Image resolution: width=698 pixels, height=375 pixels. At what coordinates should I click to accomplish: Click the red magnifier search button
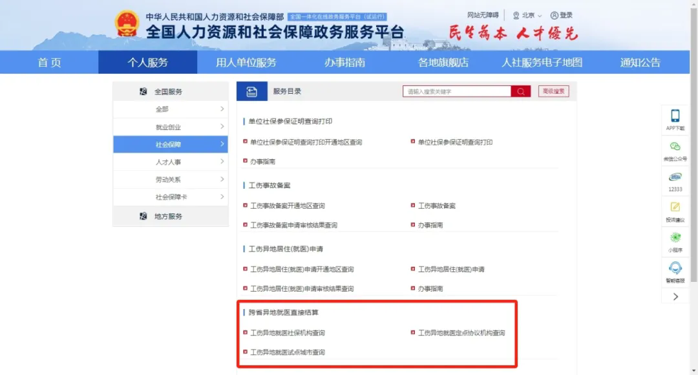coord(521,91)
